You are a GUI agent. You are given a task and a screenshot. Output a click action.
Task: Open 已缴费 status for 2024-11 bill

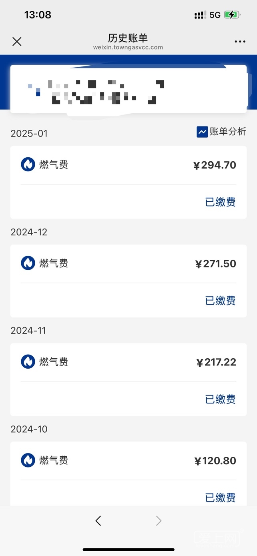(220, 399)
